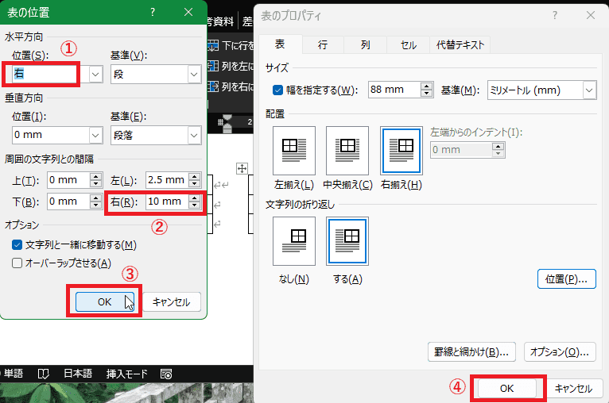
Task: Increase the 右(R) spacing value with the up arrow
Action: [x=194, y=198]
